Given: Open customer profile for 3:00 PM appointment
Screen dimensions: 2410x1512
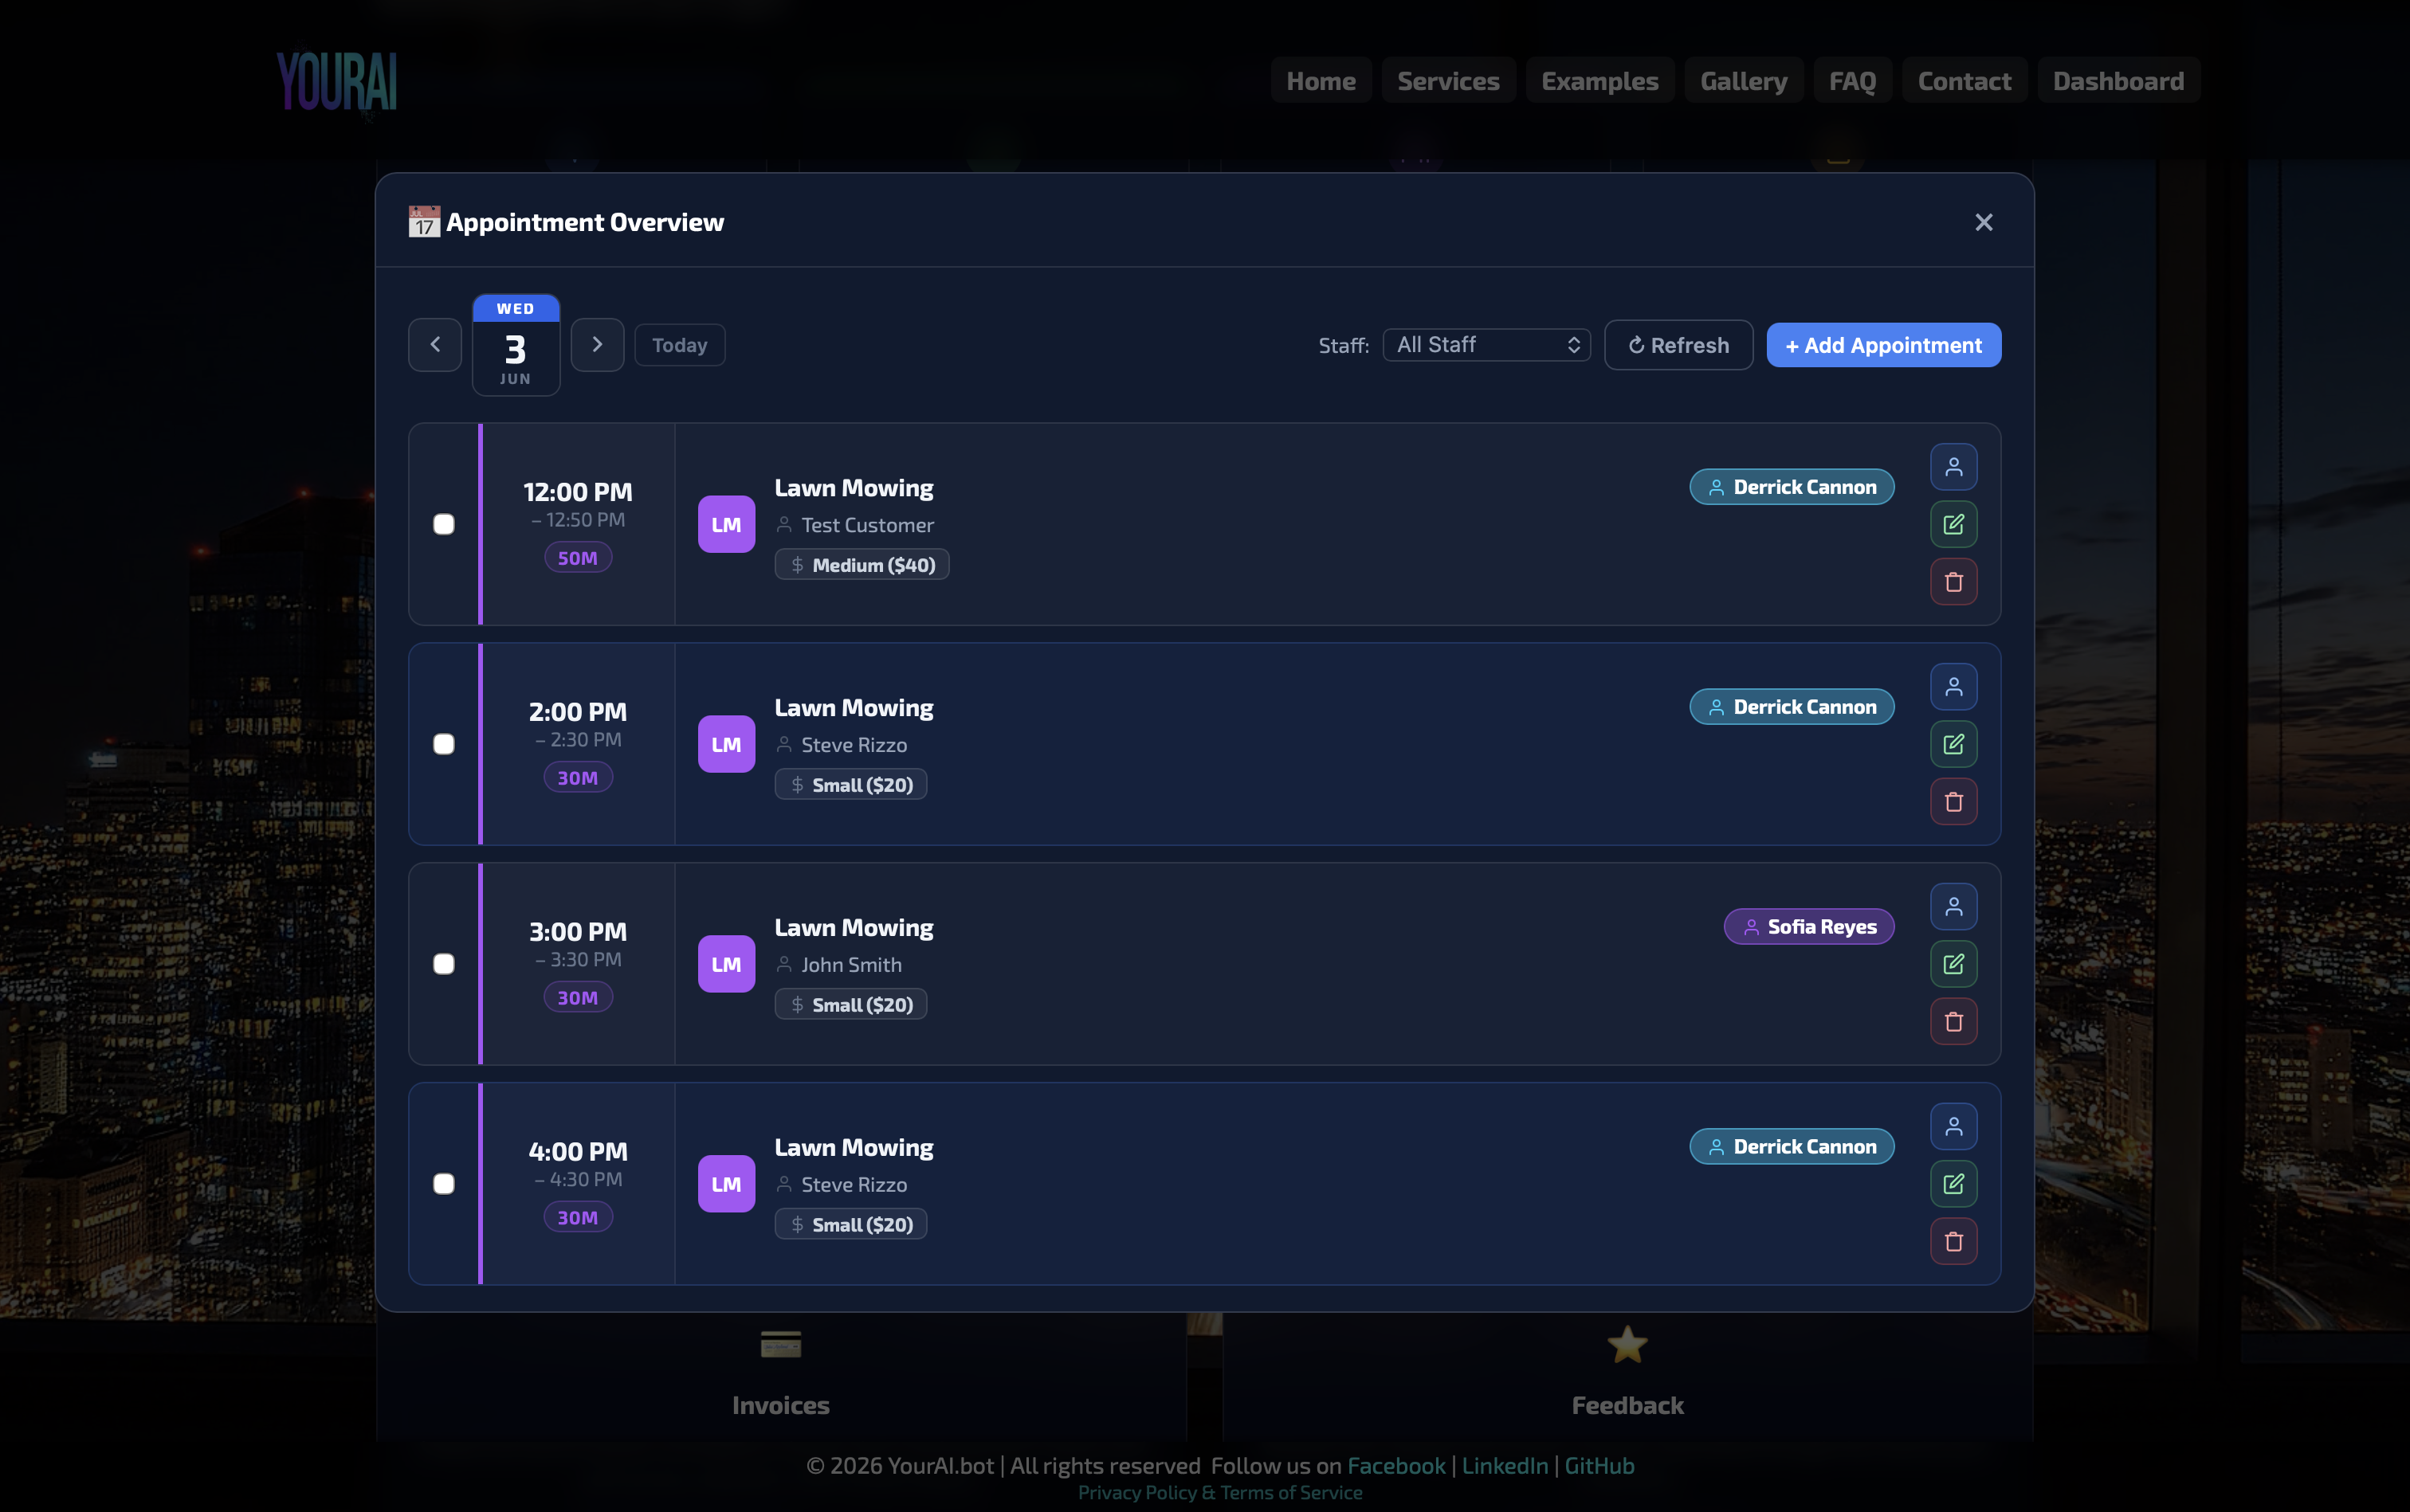Looking at the screenshot, I should pyautogui.click(x=1953, y=907).
